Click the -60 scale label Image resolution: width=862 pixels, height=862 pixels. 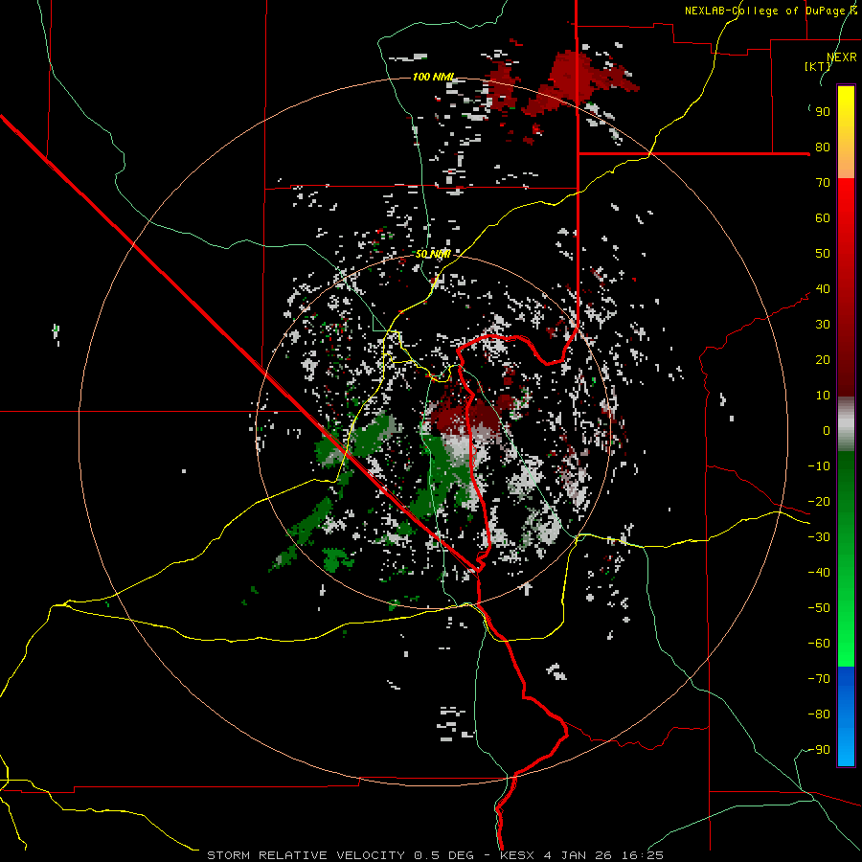coord(819,644)
